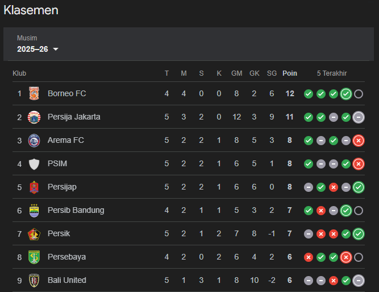Click the Klasemen heading

(31, 10)
